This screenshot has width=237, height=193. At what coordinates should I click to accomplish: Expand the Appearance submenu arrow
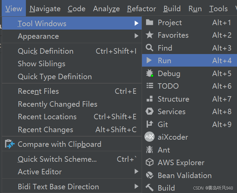click(x=137, y=36)
